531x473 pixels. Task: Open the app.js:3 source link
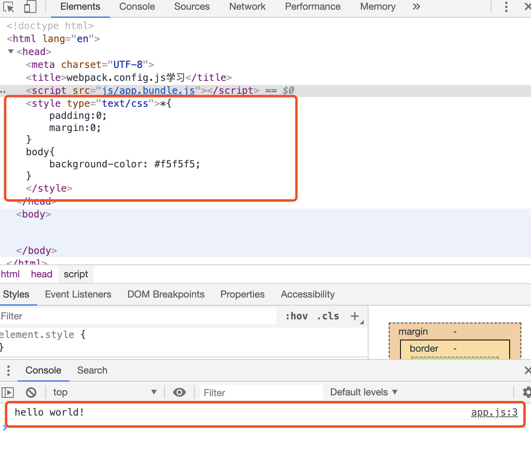(494, 412)
